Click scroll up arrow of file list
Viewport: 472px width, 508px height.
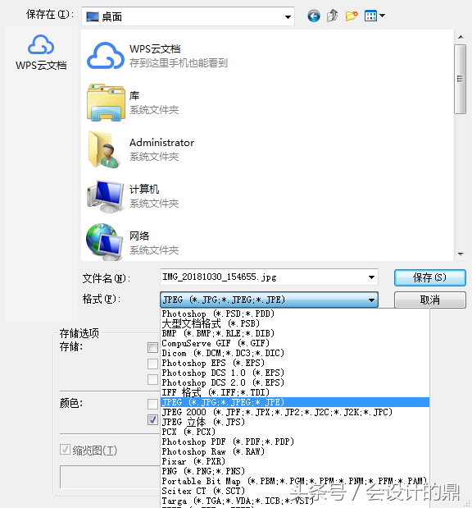461,37
